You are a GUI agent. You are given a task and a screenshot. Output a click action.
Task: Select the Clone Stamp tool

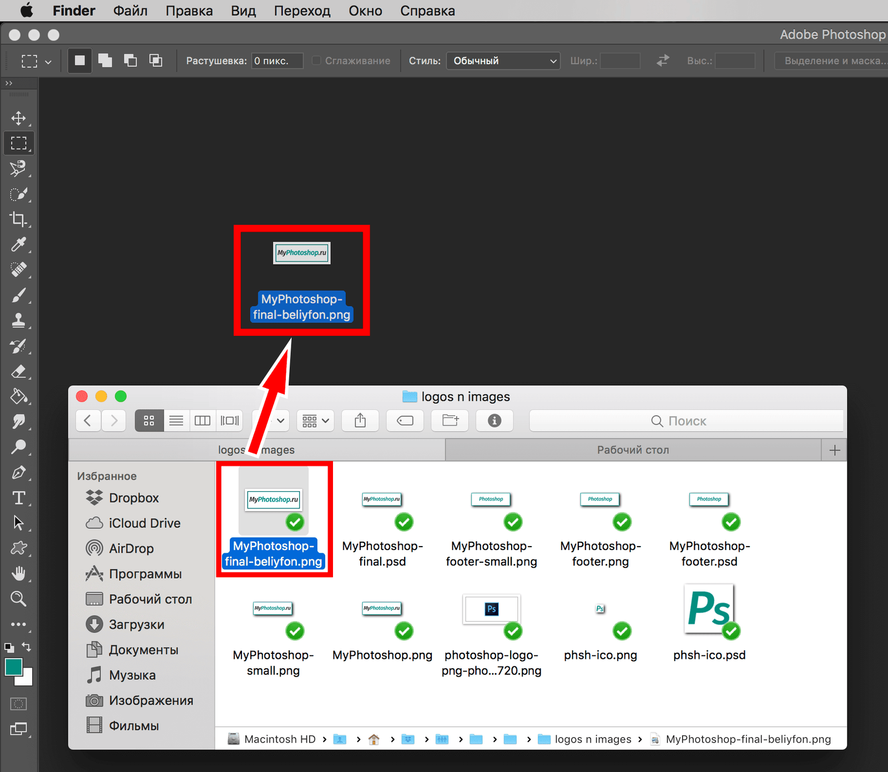18,320
